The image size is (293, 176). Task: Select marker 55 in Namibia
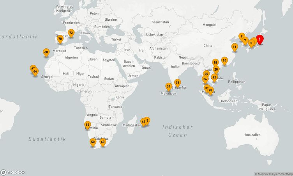(87, 125)
